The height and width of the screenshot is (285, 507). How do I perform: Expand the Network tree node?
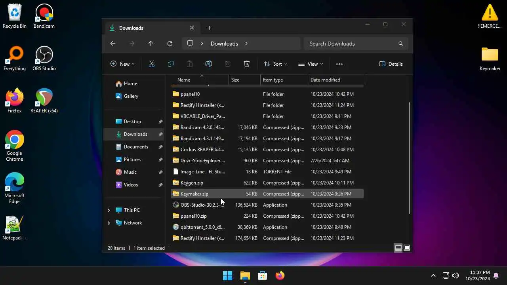pos(109,223)
